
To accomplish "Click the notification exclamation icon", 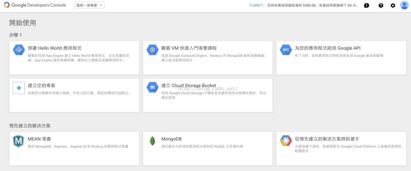I will pyautogui.click(x=367, y=5).
